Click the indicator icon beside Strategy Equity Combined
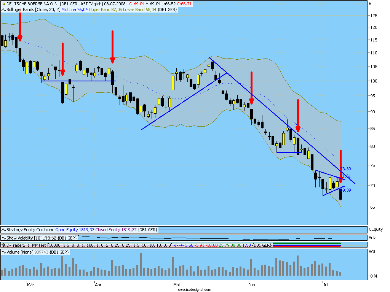The image size is (390, 292). 4,230
